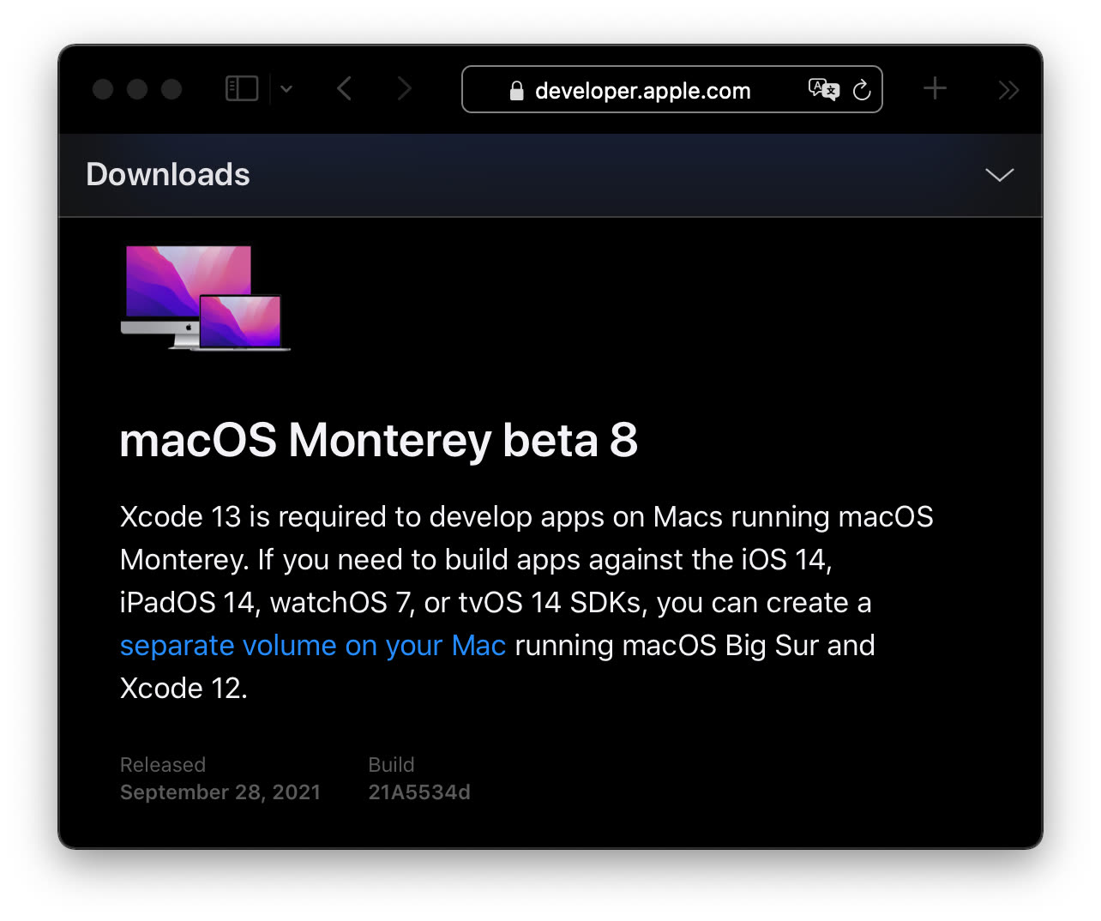The image size is (1101, 921).
Task: Click the fullscreen window button
Action: [171, 89]
